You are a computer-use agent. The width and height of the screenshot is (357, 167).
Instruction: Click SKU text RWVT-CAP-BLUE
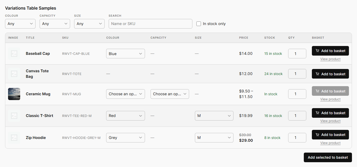[76, 54]
